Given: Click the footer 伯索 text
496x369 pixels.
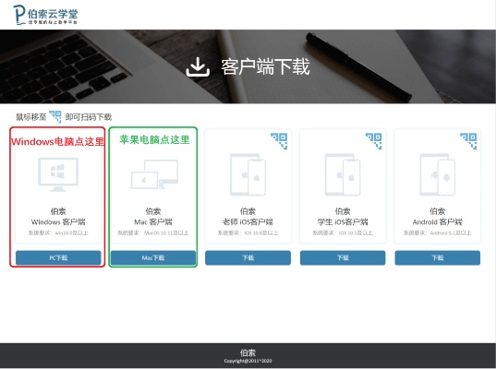Looking at the screenshot, I should [x=248, y=352].
